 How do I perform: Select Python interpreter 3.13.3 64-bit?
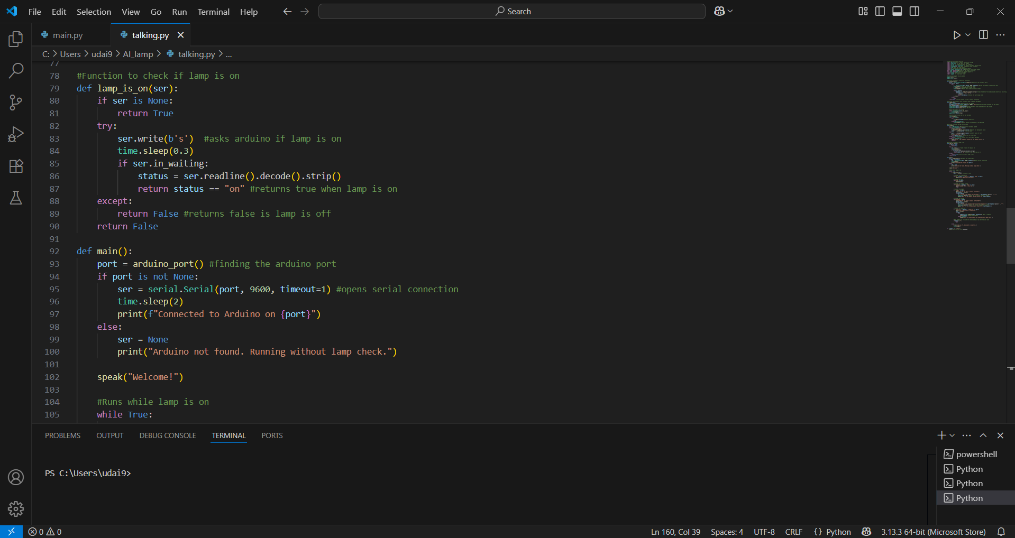click(934, 532)
